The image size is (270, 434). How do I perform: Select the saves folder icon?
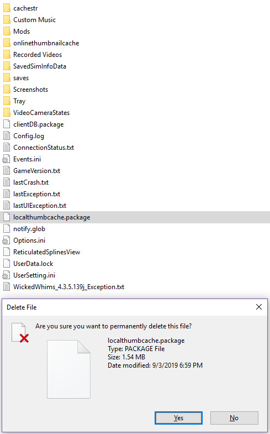7,78
